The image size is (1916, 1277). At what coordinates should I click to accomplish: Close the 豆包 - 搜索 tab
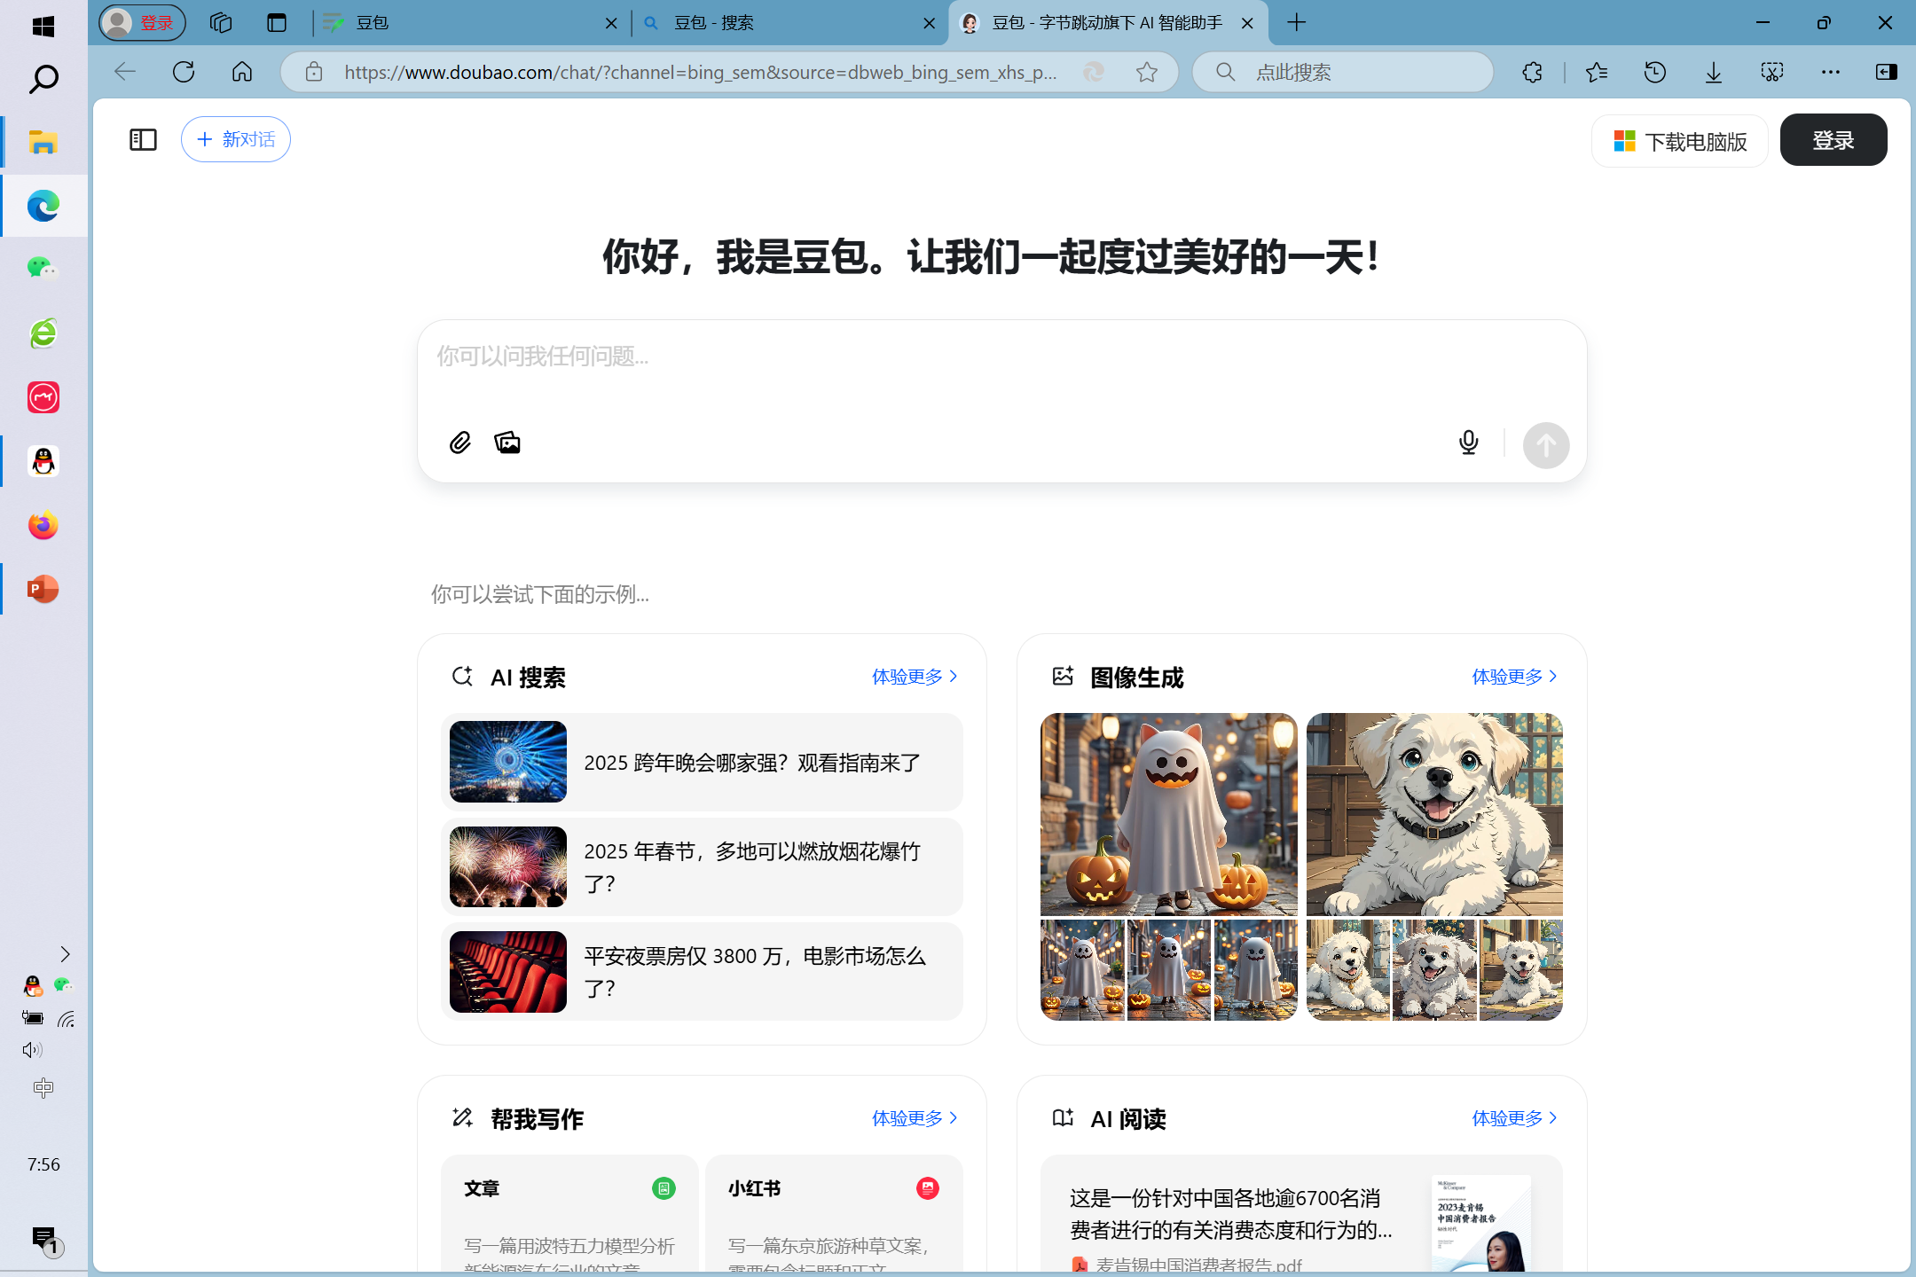point(930,23)
